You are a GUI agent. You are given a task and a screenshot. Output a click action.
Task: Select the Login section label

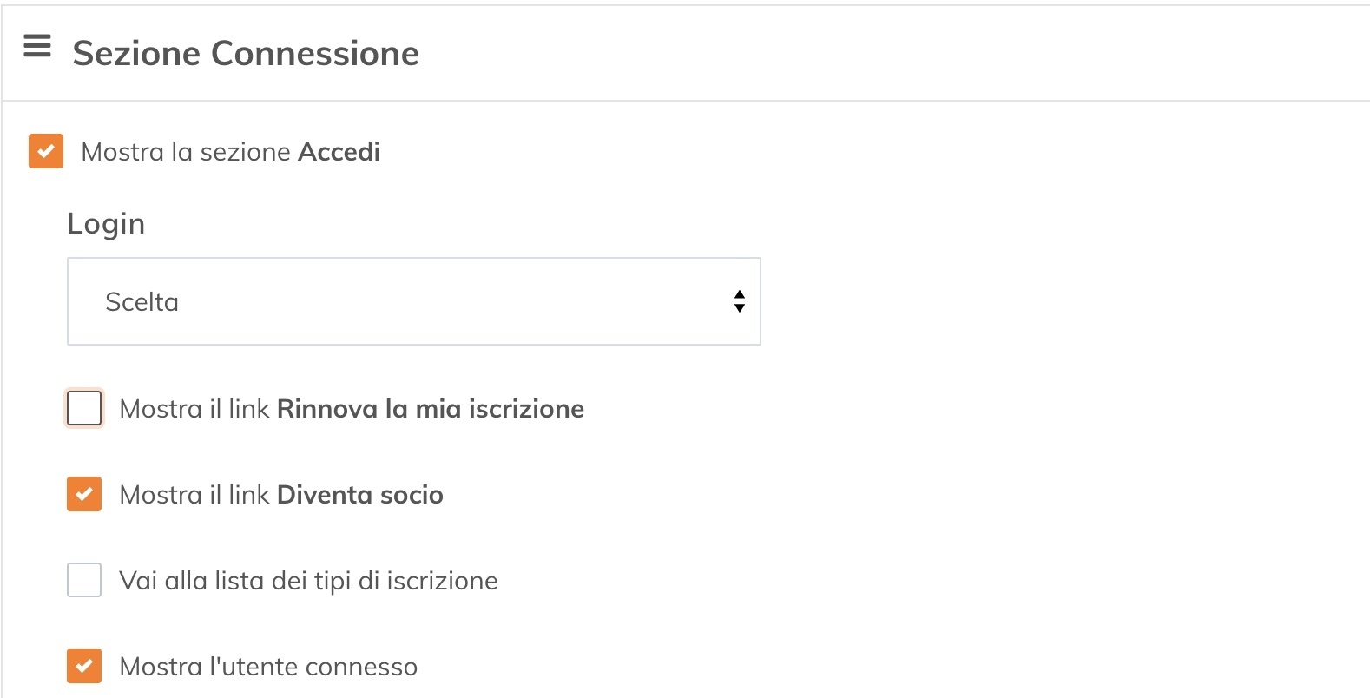click(x=106, y=223)
